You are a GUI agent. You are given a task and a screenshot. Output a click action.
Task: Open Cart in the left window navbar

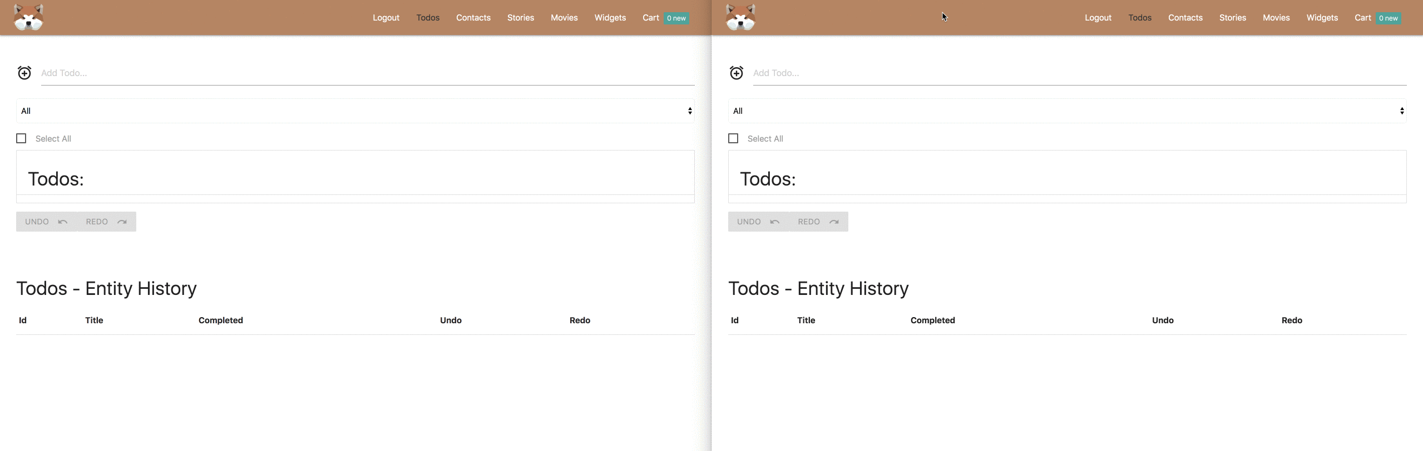[x=651, y=18]
